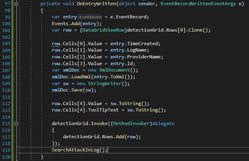Select line number 99 in the gutter

[7, 17]
